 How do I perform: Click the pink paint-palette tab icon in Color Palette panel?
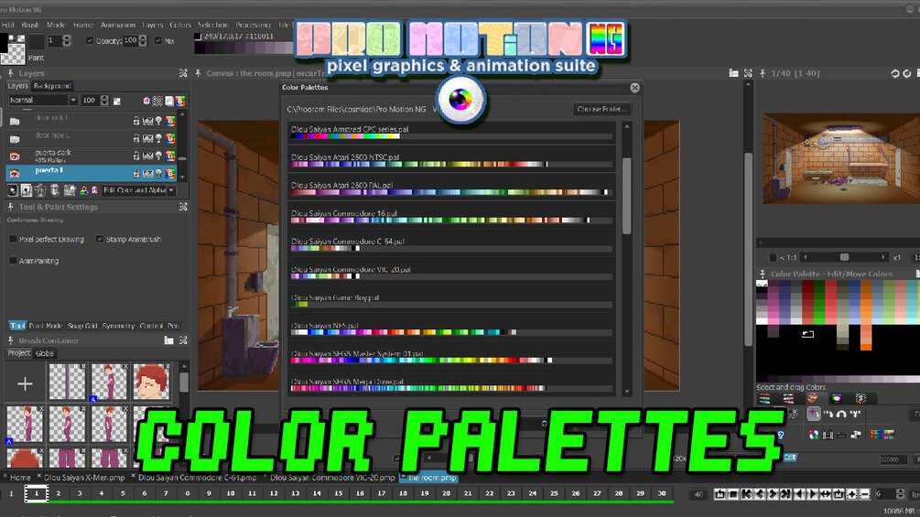coord(812,399)
